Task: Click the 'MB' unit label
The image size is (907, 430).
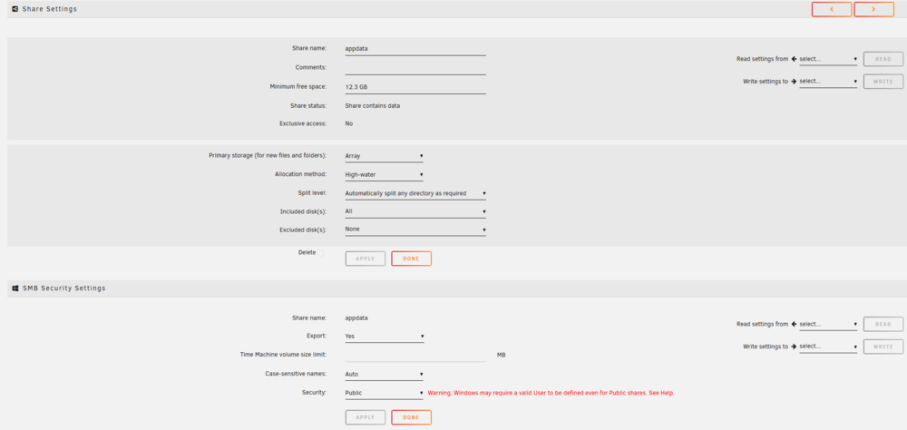Action: 501,355
